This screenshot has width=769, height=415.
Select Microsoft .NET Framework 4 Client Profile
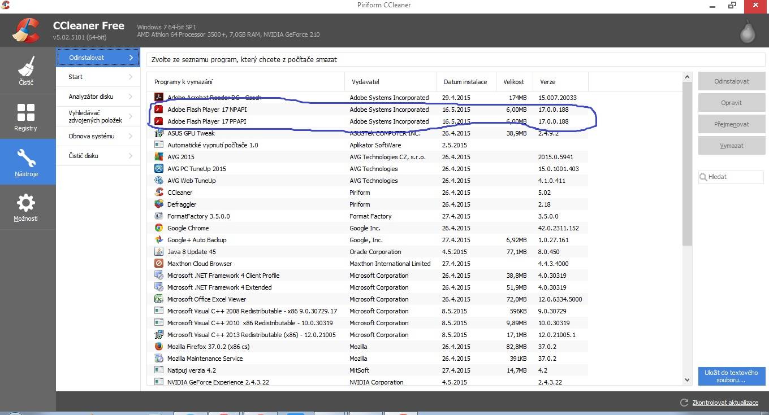368,276
